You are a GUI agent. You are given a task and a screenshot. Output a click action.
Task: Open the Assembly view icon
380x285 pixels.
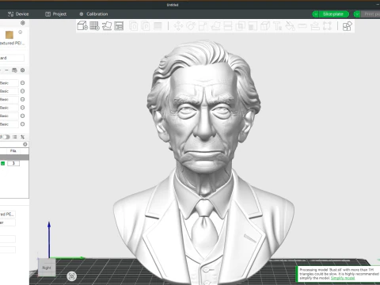point(348,26)
